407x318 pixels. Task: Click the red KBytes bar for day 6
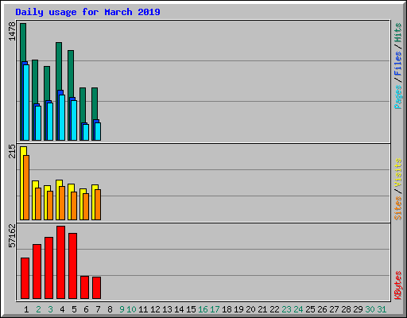coord(84,288)
